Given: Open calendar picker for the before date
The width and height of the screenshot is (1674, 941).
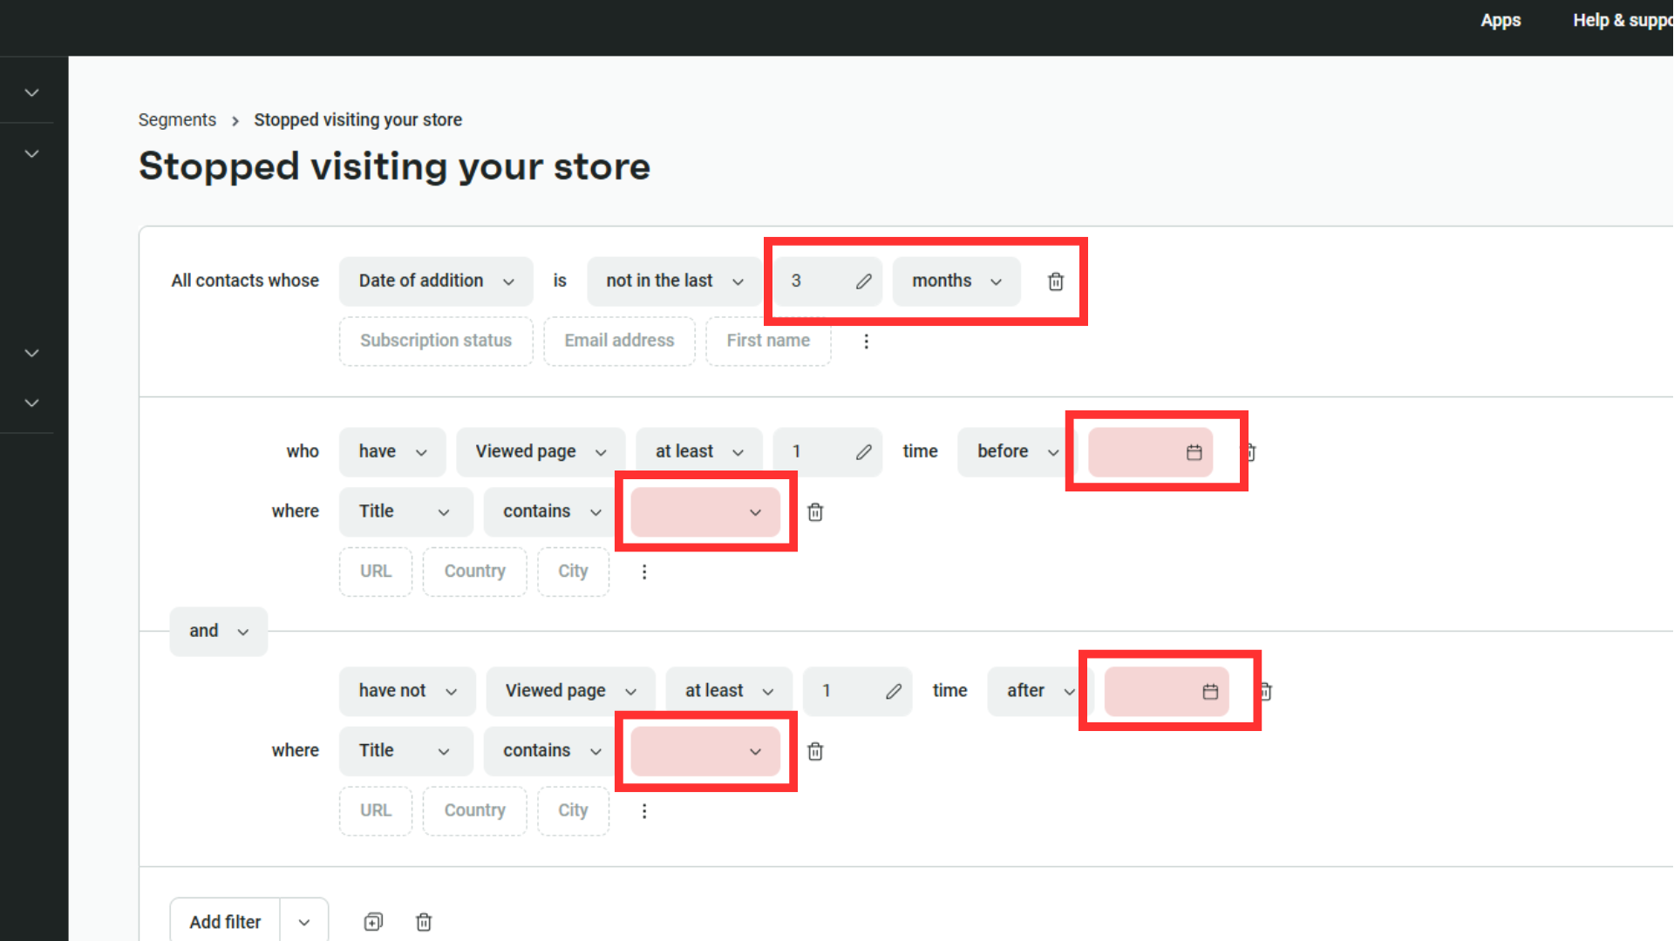Looking at the screenshot, I should tap(1194, 452).
